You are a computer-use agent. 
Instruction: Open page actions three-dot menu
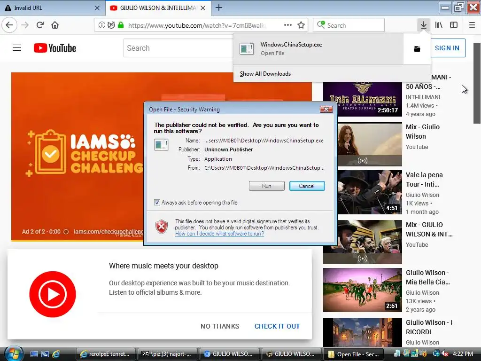coord(288,25)
